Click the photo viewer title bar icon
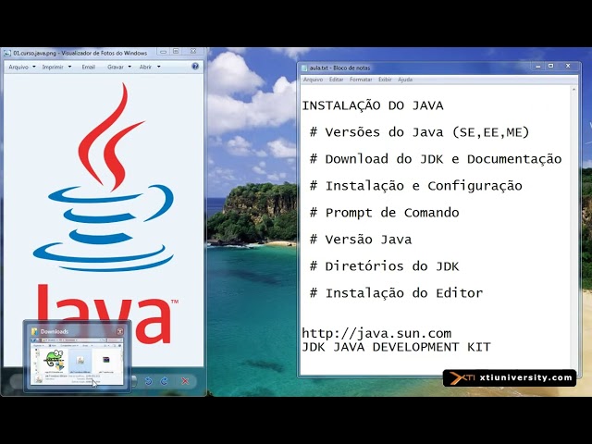Screen dimensions: 592x444 click(7, 54)
